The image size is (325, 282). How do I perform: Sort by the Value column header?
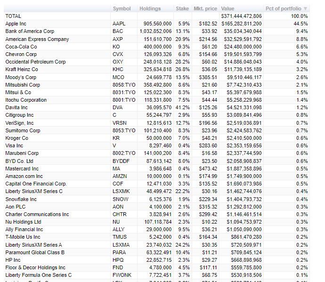click(227, 8)
